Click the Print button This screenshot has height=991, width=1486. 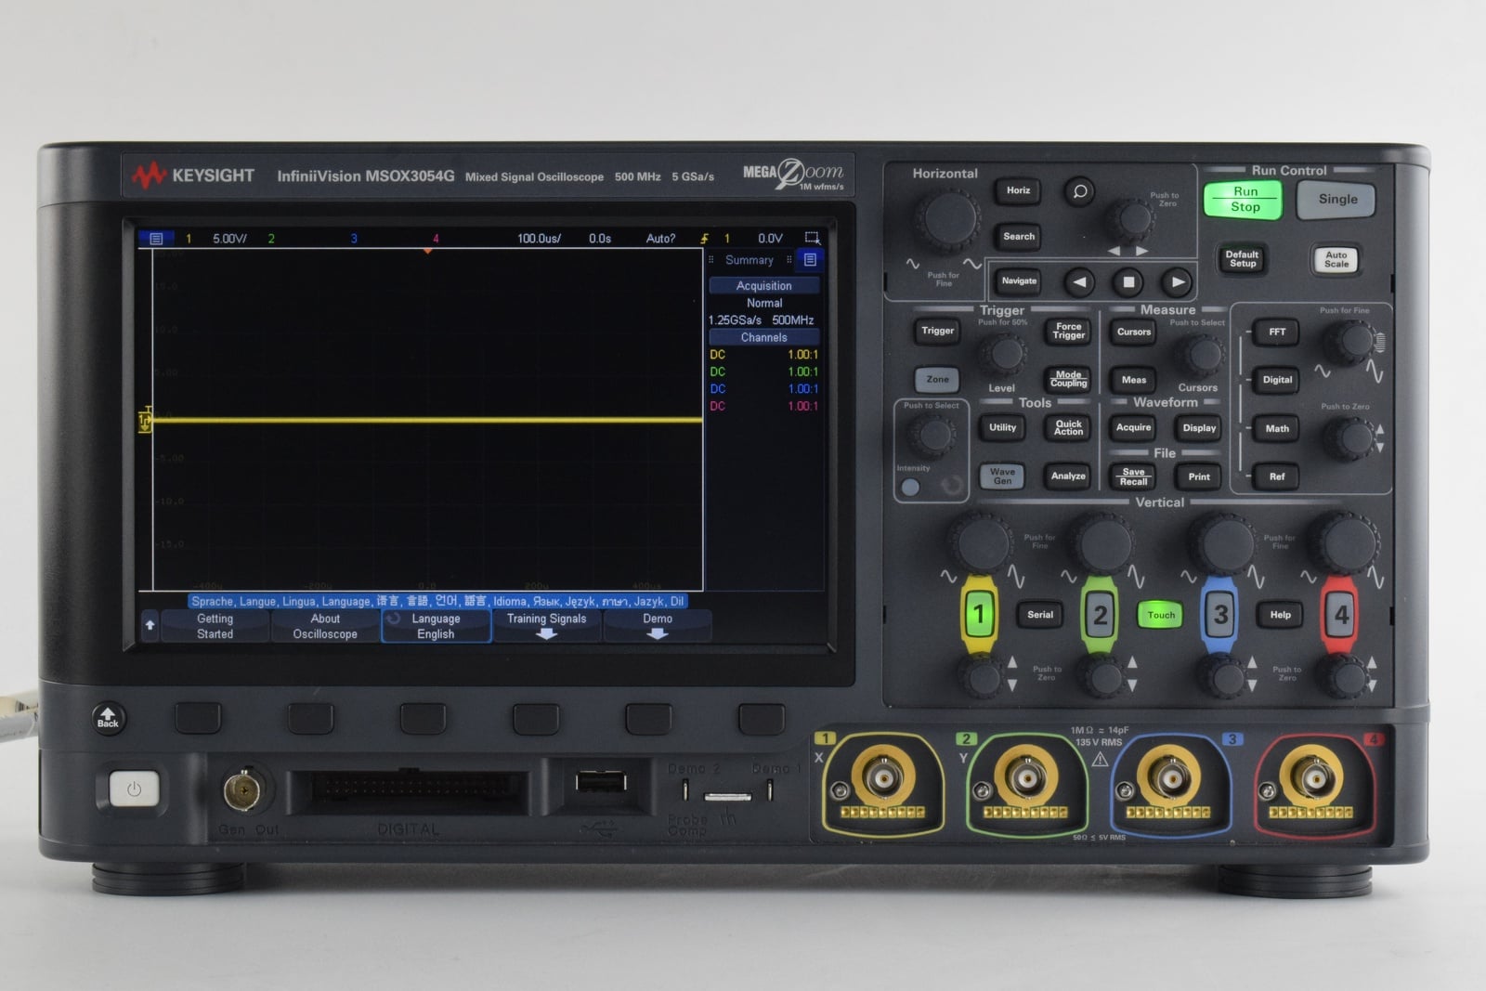pyautogui.click(x=1199, y=477)
